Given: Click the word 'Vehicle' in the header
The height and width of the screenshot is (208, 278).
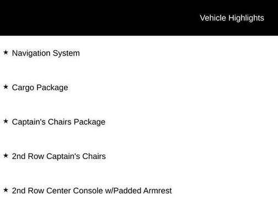Looking at the screenshot, I should click(213, 18).
